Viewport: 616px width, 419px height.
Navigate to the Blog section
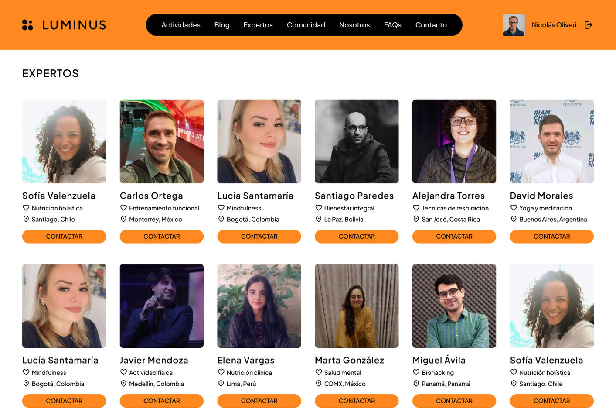[x=222, y=25]
